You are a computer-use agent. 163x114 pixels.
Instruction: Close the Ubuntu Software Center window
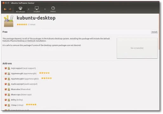pyautogui.click(x=3, y=3)
